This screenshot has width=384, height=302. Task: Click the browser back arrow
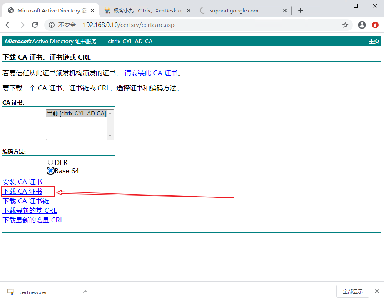(x=9, y=25)
